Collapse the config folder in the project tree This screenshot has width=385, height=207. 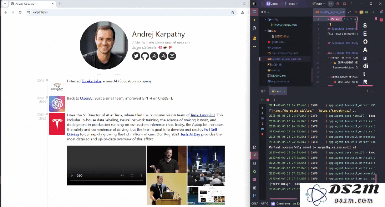pyautogui.click(x=265, y=19)
